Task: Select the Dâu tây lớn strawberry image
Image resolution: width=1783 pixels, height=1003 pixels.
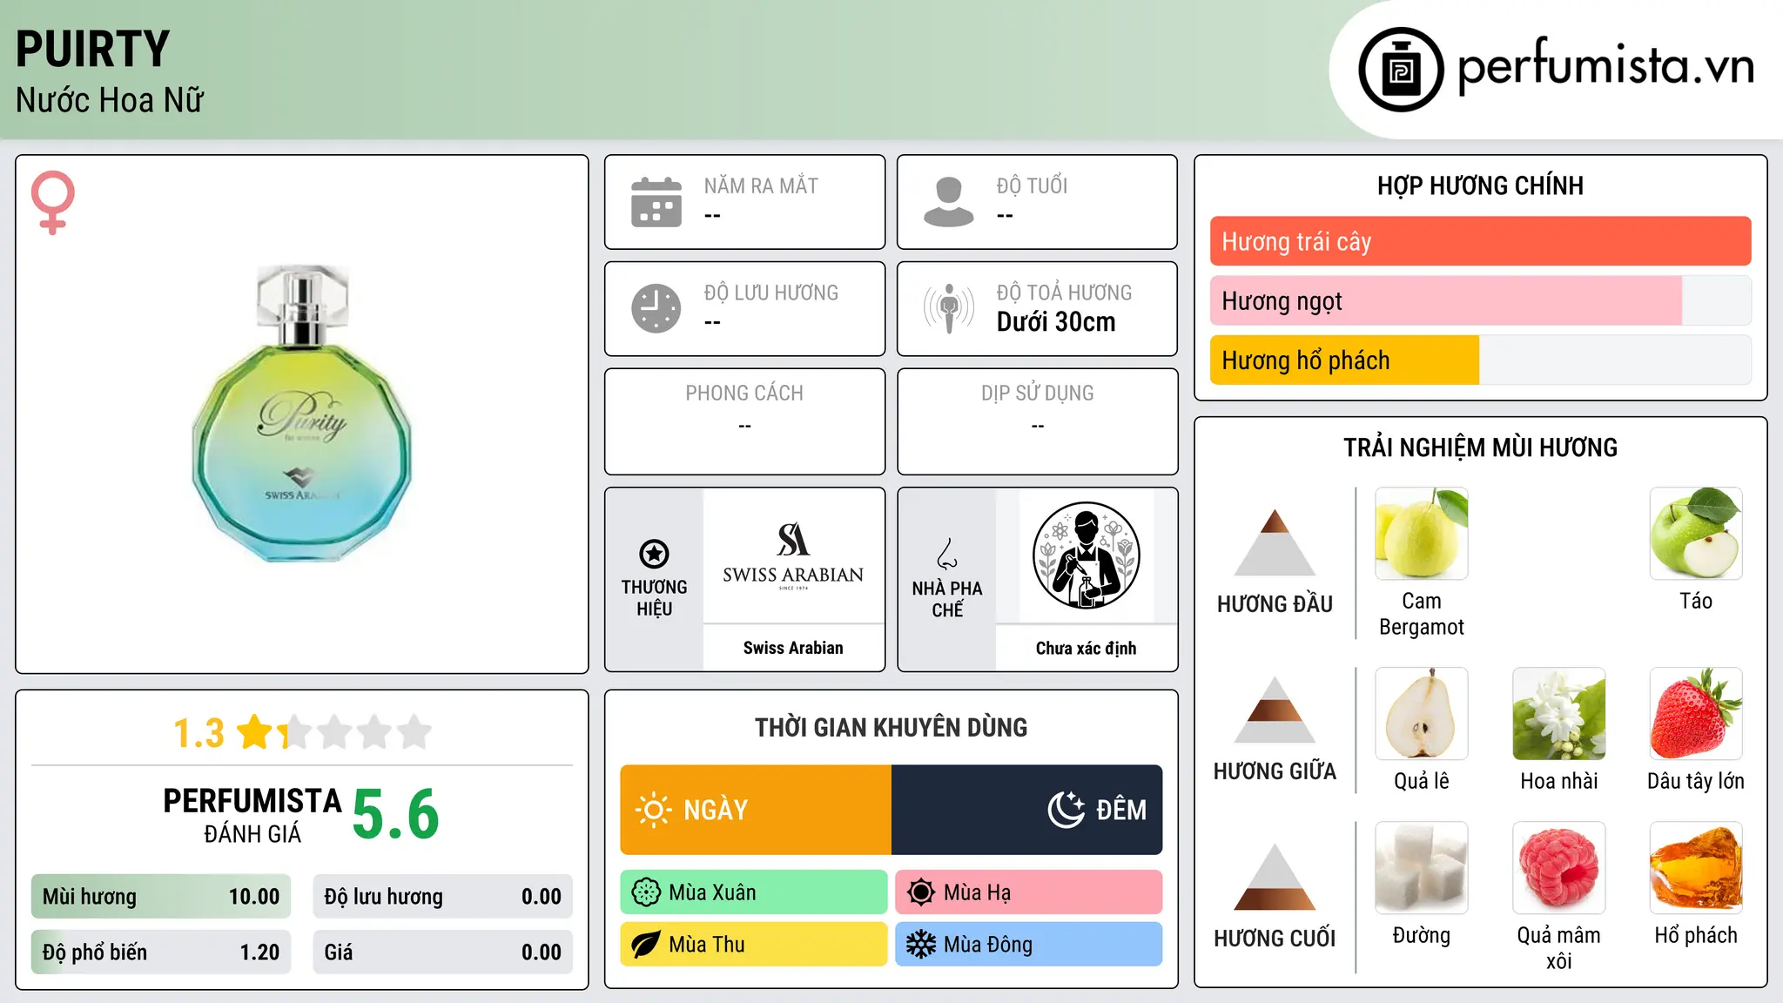Action: [1696, 714]
